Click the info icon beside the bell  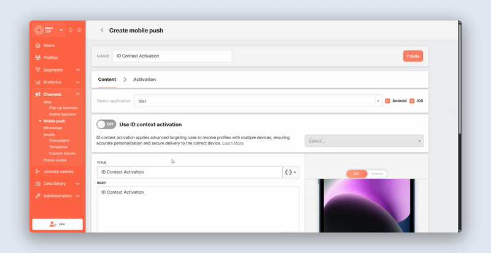[79, 30]
